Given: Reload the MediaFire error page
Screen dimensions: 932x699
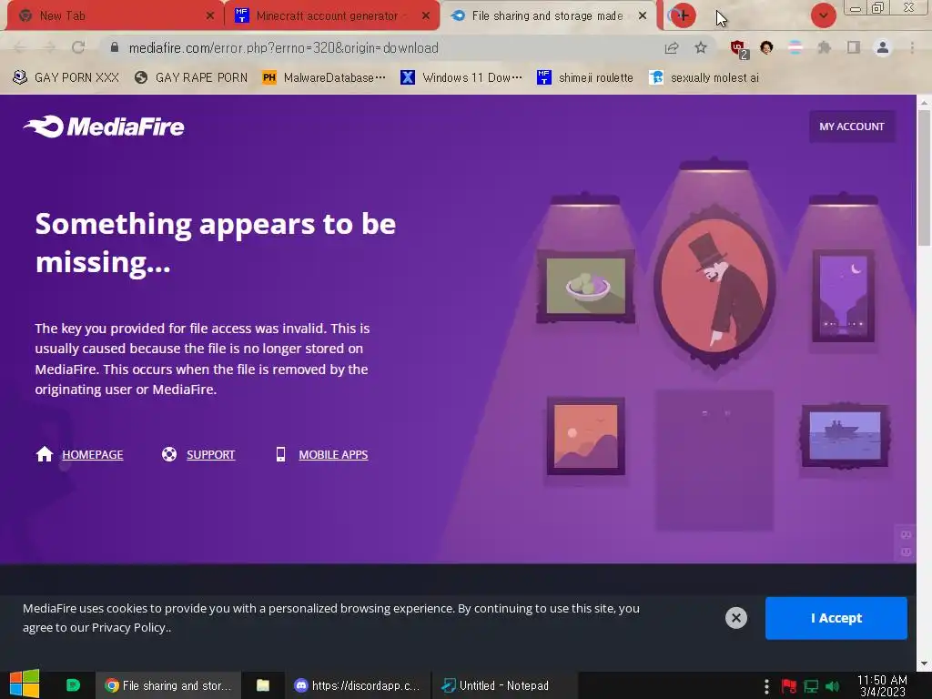Looking at the screenshot, I should (78, 47).
